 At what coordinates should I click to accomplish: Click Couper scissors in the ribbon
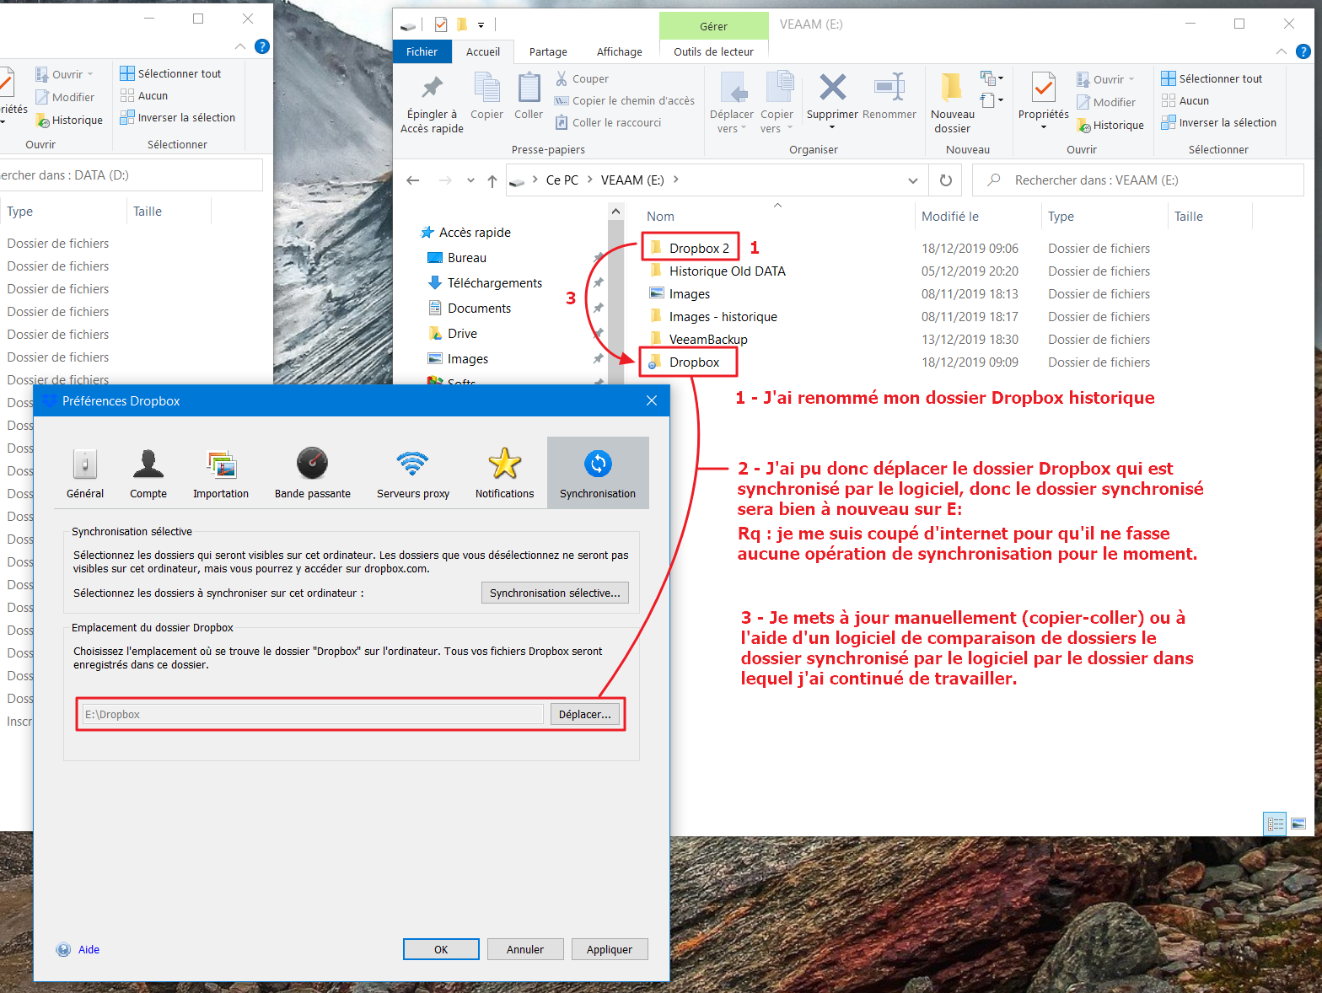(x=582, y=78)
